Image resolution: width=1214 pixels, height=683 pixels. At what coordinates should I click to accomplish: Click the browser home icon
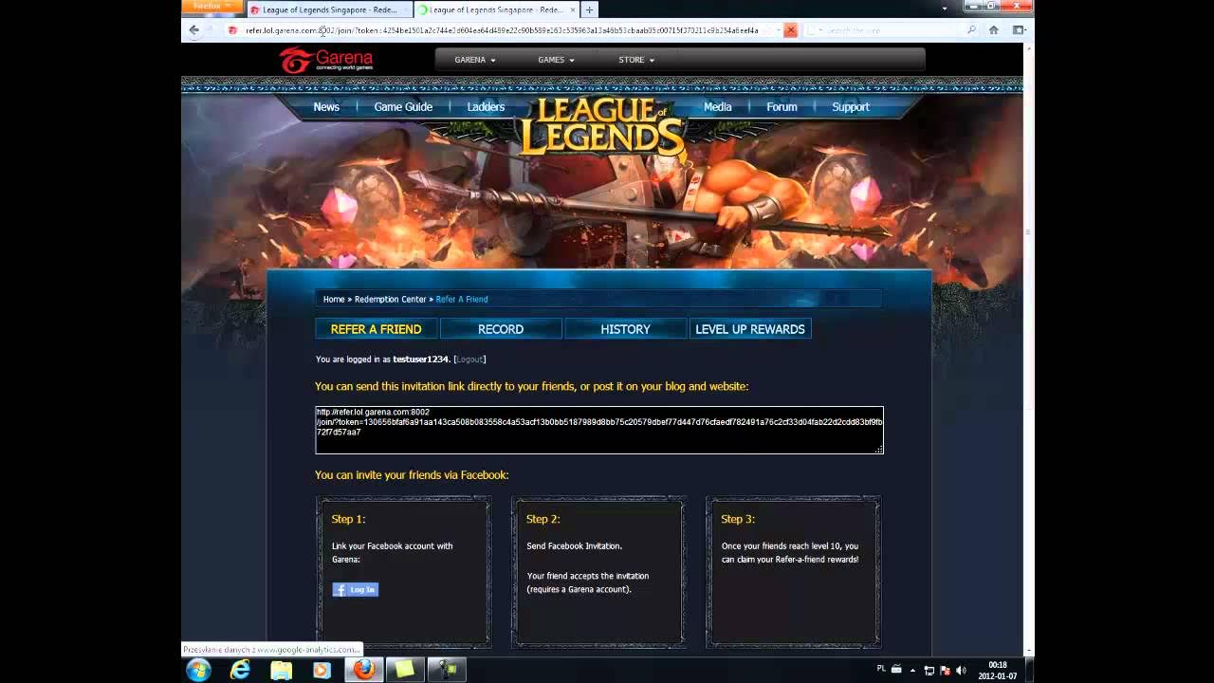[x=993, y=30]
